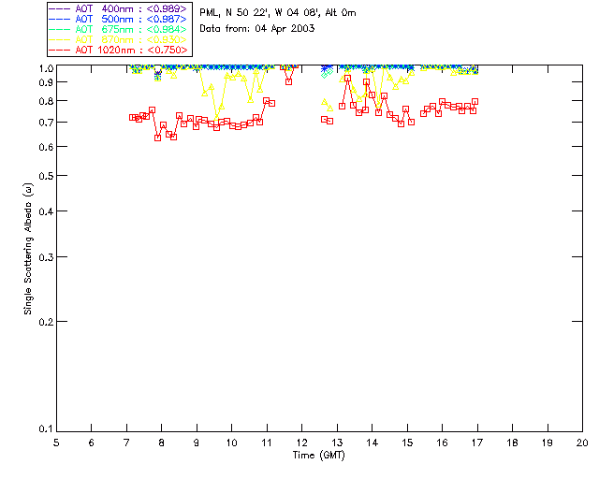
Task: Click the 'Data from: 04 Apr 2003' label
Action: [257, 29]
